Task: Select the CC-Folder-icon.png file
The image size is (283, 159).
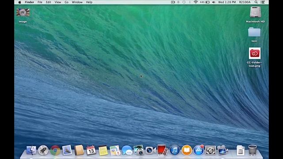Action: tap(255, 57)
